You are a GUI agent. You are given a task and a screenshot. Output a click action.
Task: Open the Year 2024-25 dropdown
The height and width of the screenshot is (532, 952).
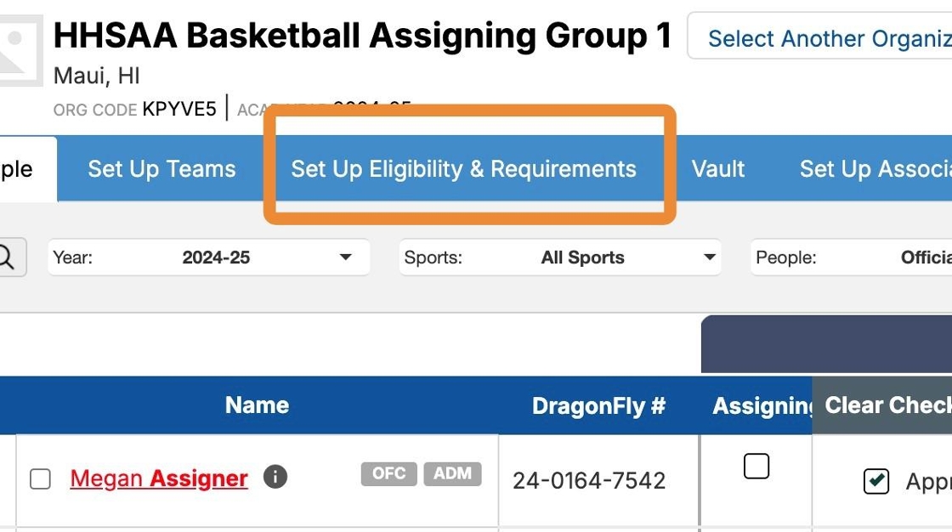pos(209,258)
